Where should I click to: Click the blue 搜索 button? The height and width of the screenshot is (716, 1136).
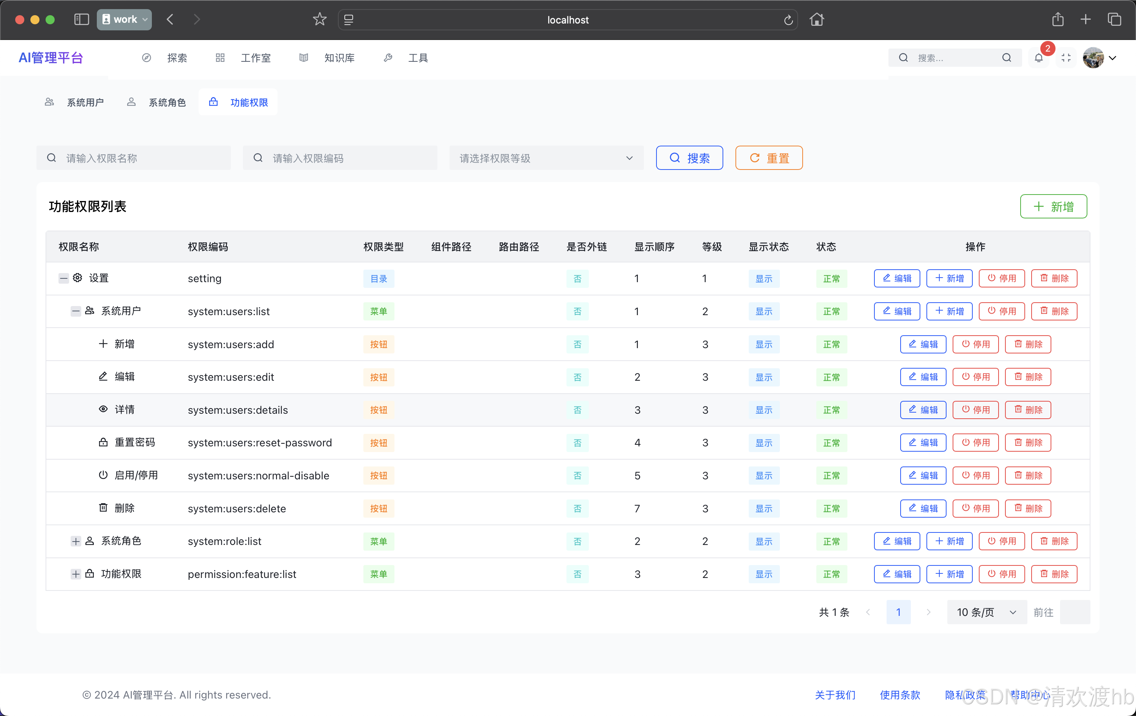(689, 158)
